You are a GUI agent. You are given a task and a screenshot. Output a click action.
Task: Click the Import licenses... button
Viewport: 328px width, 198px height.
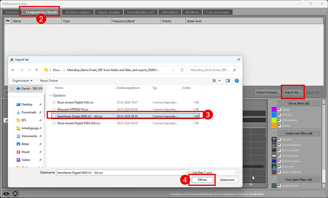click(x=268, y=93)
